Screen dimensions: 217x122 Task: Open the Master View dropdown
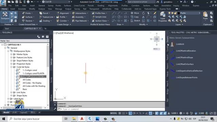[24, 41]
